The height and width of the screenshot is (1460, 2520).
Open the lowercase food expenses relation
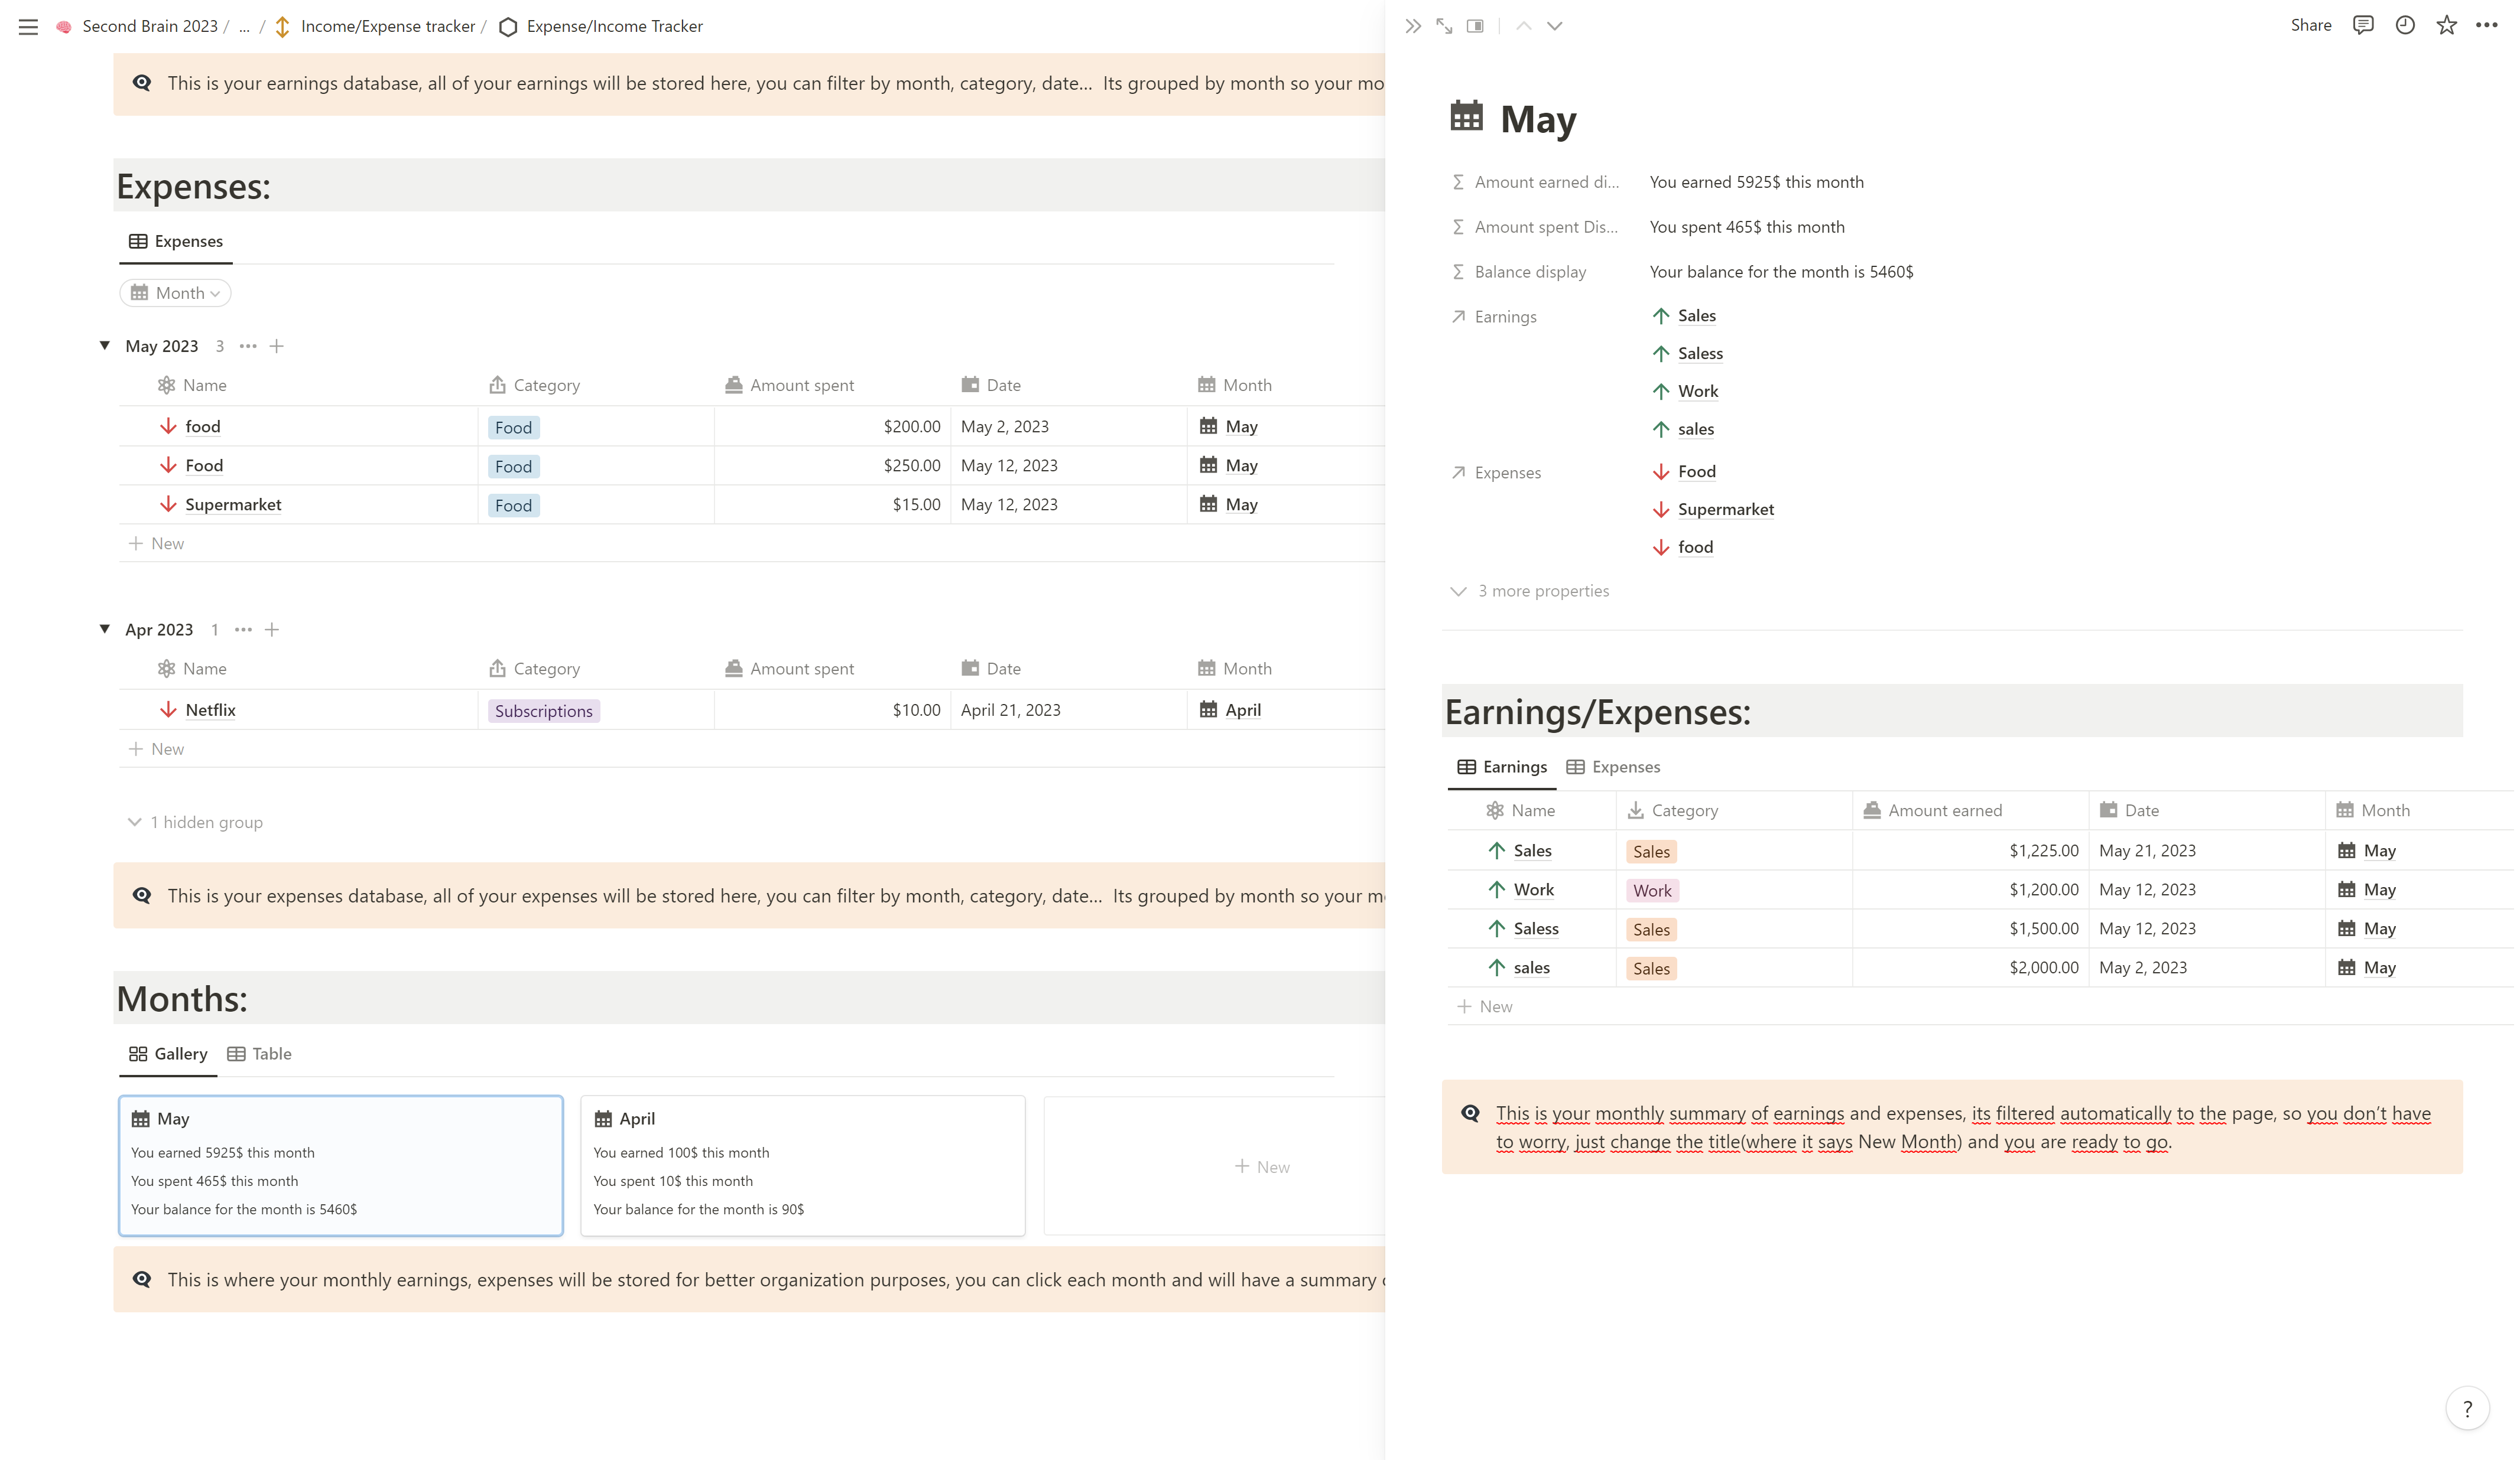coord(1695,547)
